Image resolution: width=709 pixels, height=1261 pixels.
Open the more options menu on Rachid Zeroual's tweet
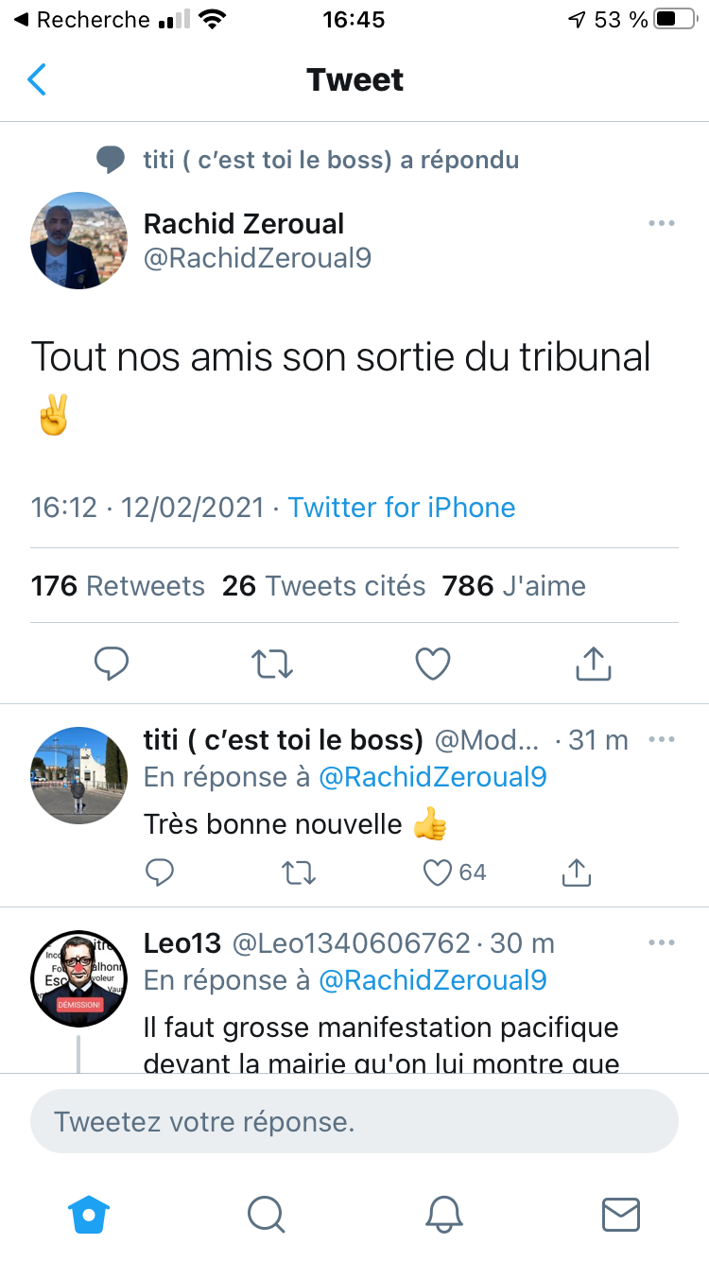coord(661,224)
